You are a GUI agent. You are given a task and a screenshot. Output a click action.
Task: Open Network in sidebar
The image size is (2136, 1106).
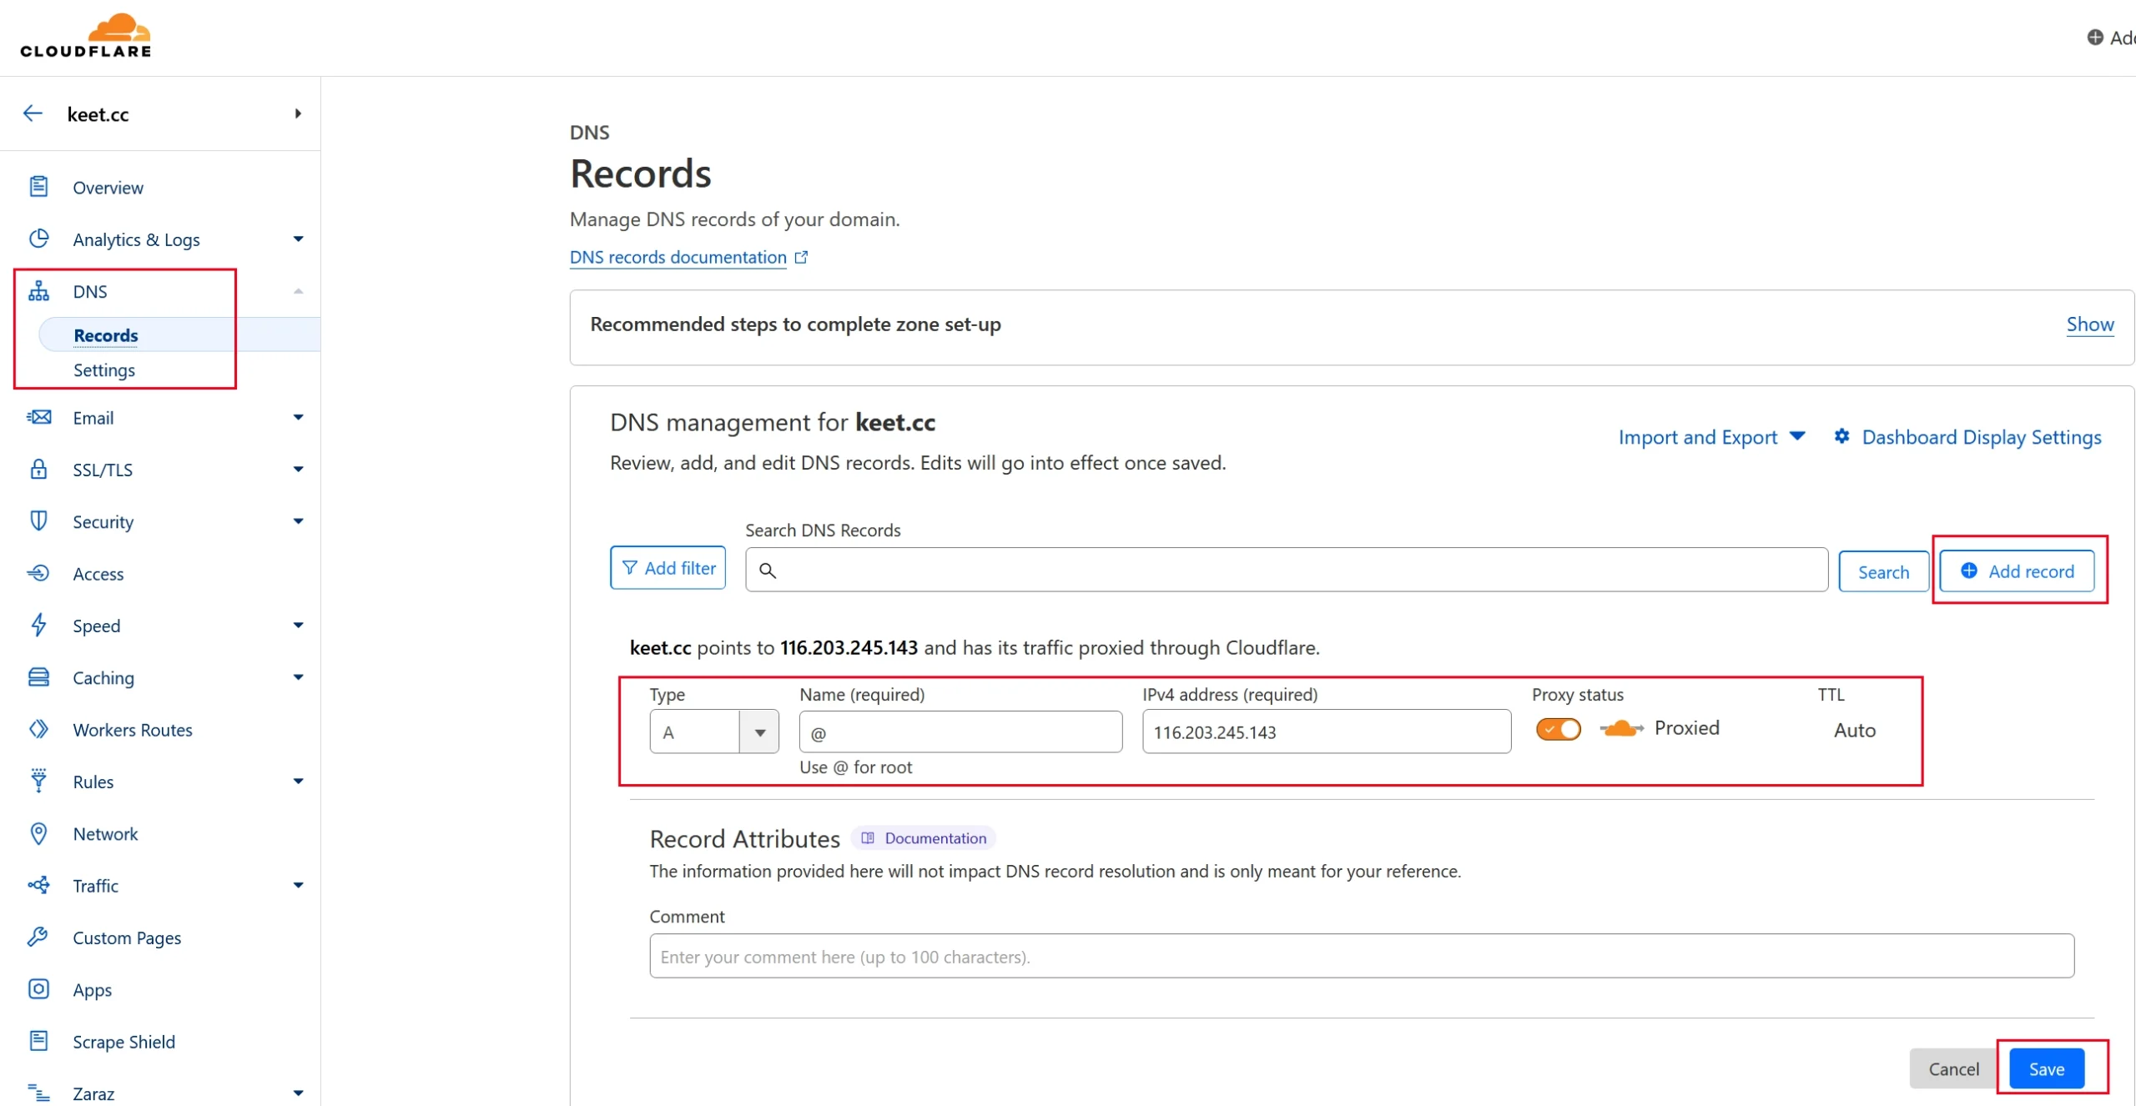pyautogui.click(x=105, y=834)
